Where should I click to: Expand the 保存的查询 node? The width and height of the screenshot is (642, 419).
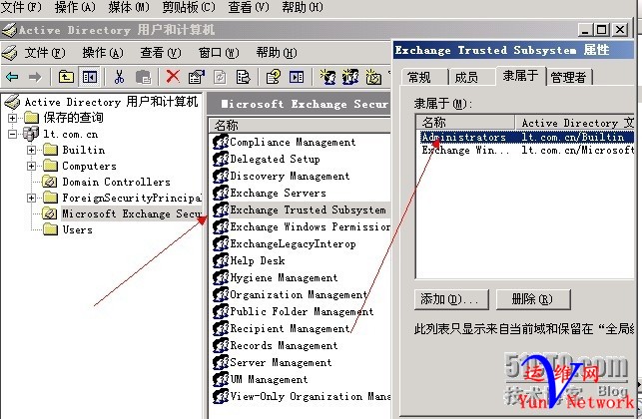(12, 118)
